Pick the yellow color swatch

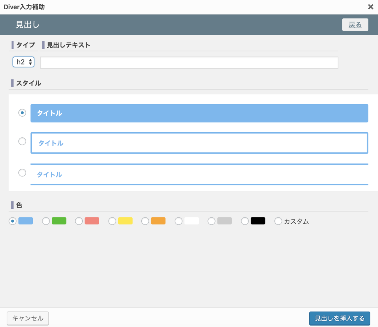click(x=125, y=221)
